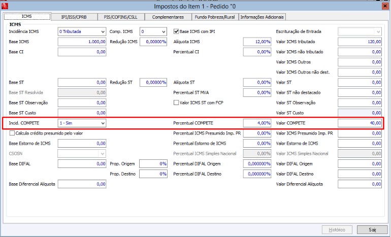Click the Base ICMS value field

pos(82,42)
